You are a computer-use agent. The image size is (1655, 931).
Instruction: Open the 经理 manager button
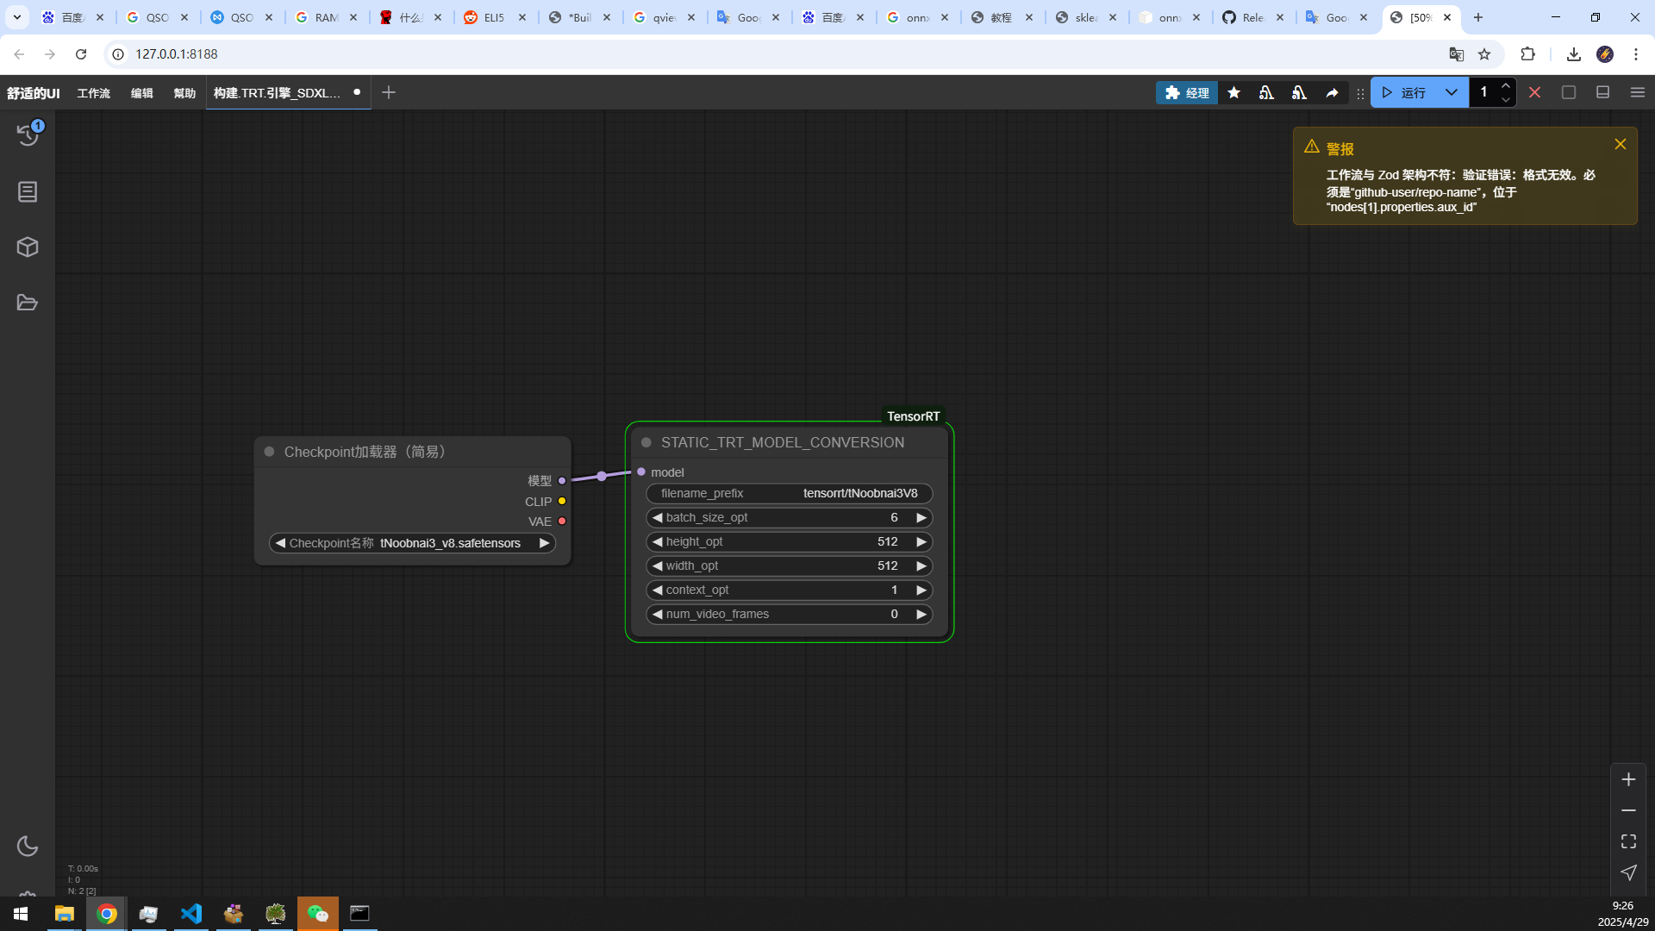click(1187, 92)
